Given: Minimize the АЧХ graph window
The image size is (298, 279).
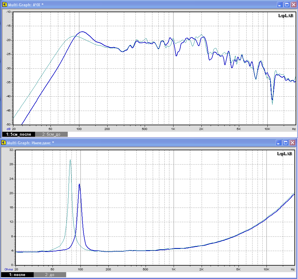Looking at the screenshot, I should pyautogui.click(x=280, y=4).
